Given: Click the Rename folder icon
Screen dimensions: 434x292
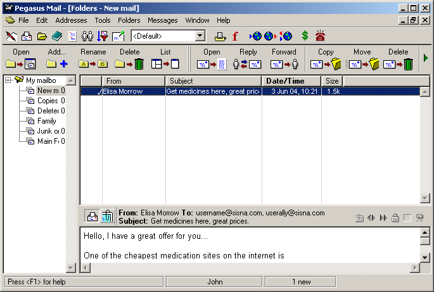Looking at the screenshot, I should click(x=93, y=64).
